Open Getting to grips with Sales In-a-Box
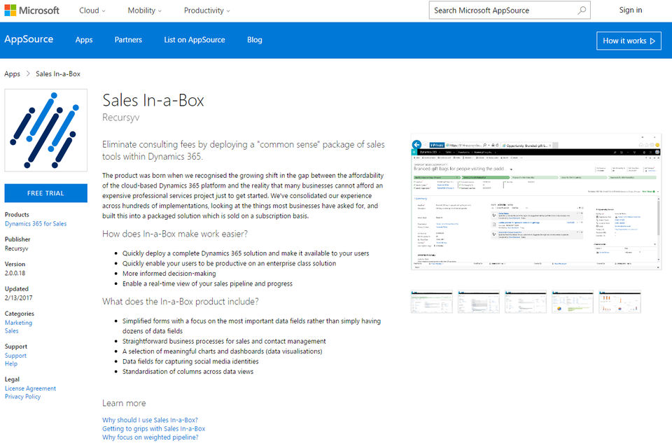 153,428
